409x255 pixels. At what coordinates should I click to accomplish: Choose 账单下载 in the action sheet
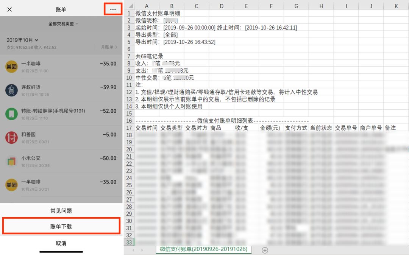coord(61,226)
